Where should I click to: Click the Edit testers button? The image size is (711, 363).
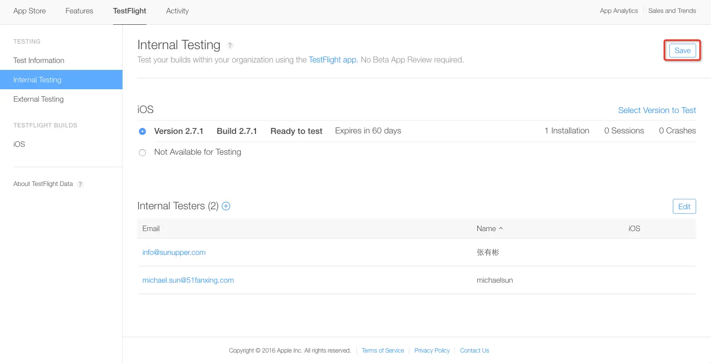coord(684,206)
